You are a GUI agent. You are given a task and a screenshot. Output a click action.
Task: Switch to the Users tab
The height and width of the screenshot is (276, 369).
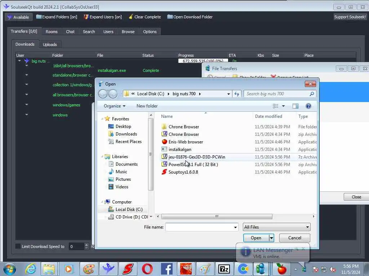click(x=108, y=32)
